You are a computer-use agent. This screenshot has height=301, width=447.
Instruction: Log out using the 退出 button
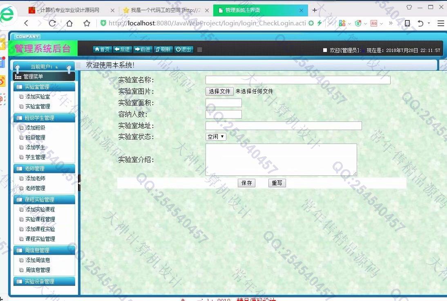pyautogui.click(x=184, y=49)
